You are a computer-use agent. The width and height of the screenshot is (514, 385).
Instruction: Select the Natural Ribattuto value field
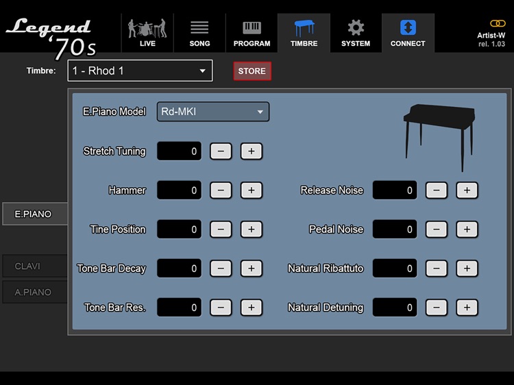(x=395, y=269)
